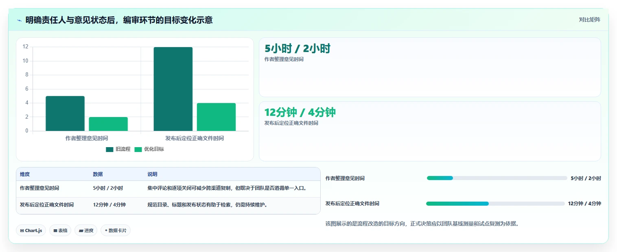Open the 12分钟 / 4分钟 data card
617x252 pixels.
430,131
